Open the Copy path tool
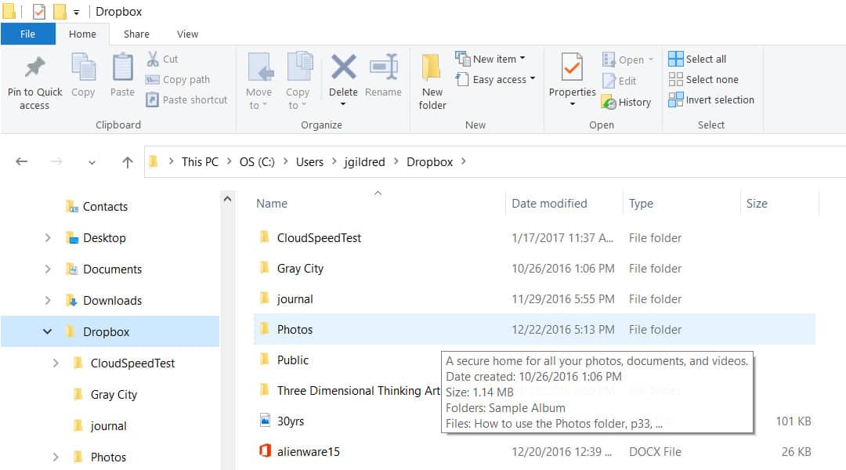The height and width of the screenshot is (470, 846). pyautogui.click(x=180, y=79)
